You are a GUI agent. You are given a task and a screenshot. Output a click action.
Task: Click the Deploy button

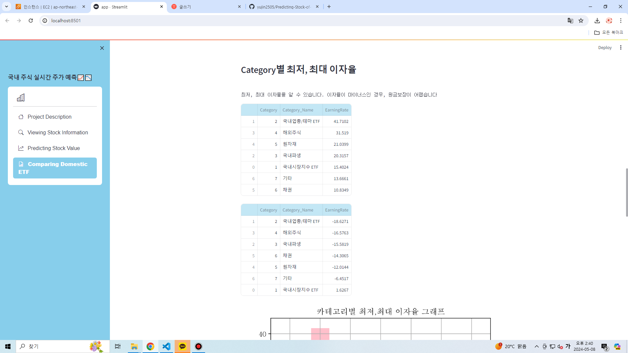tap(604, 47)
